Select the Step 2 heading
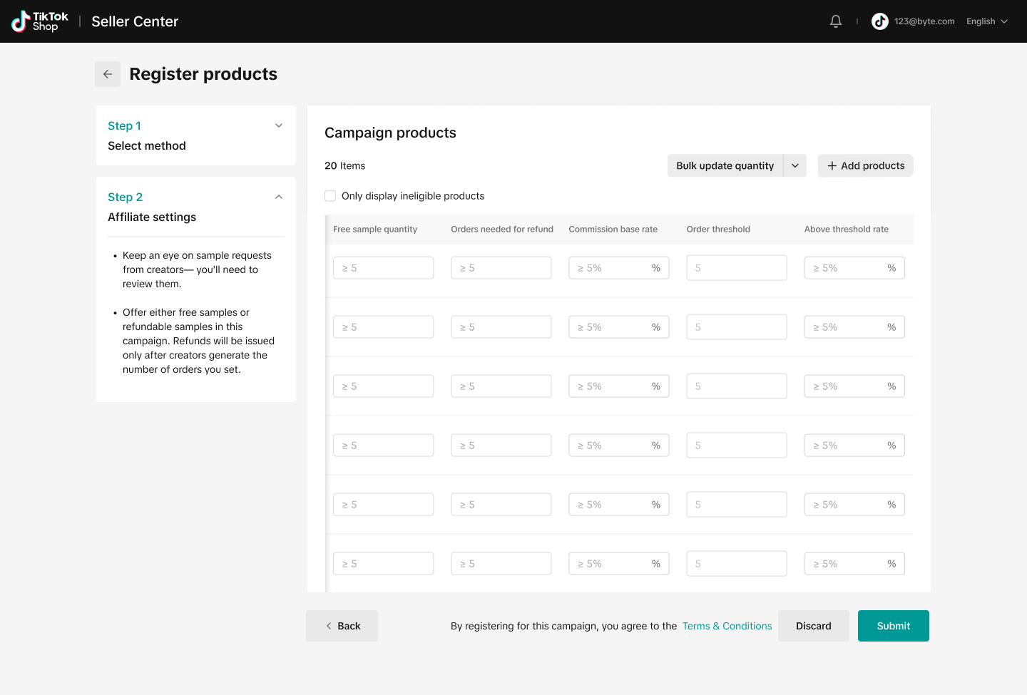 click(x=125, y=197)
